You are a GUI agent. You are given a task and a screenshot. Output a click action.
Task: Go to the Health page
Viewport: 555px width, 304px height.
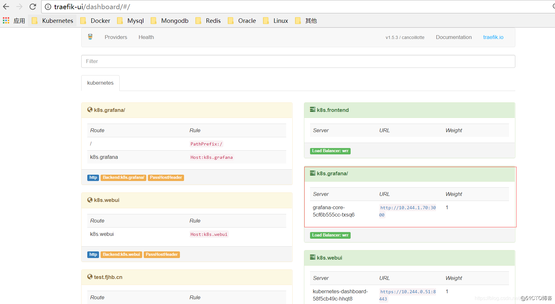tap(146, 37)
